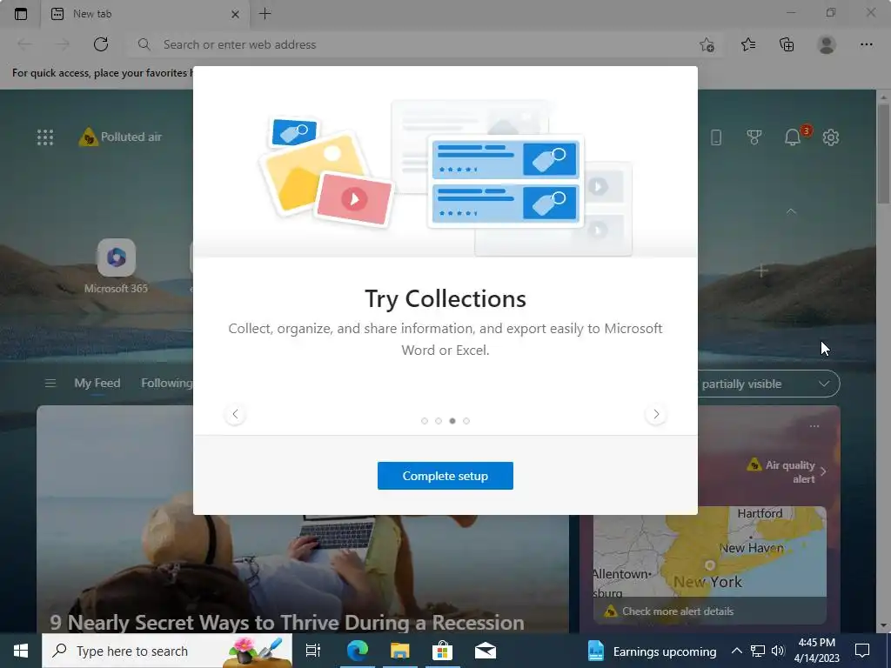Add a quick link with plus icon
This screenshot has width=891, height=668.
coord(761,271)
